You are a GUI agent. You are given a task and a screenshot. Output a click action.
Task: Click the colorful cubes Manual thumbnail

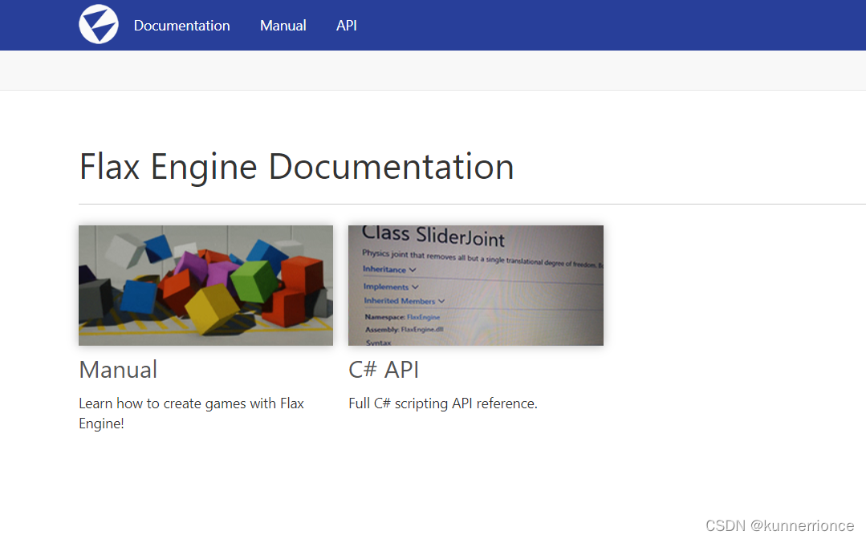pos(205,286)
